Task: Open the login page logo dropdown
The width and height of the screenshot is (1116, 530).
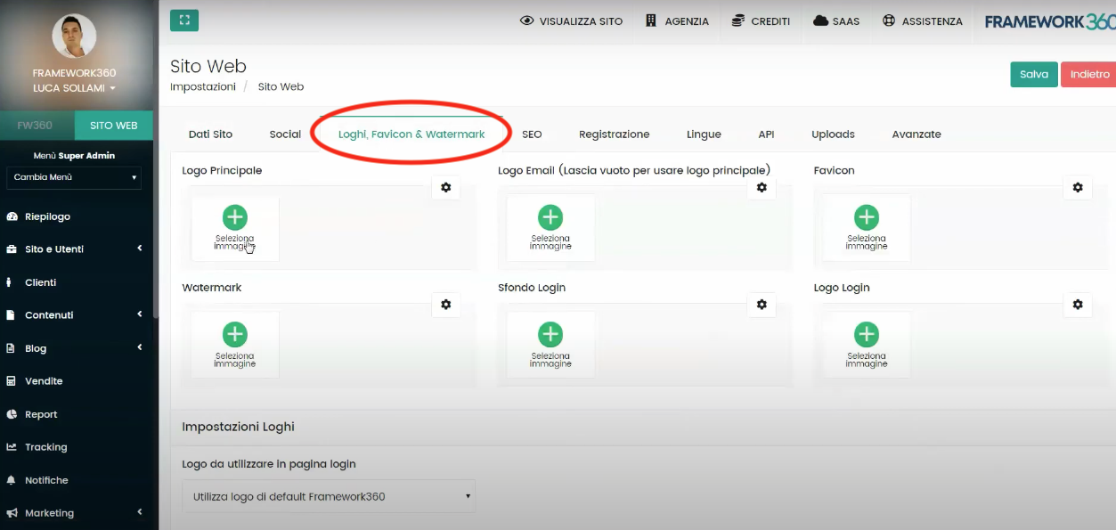Action: pos(329,496)
